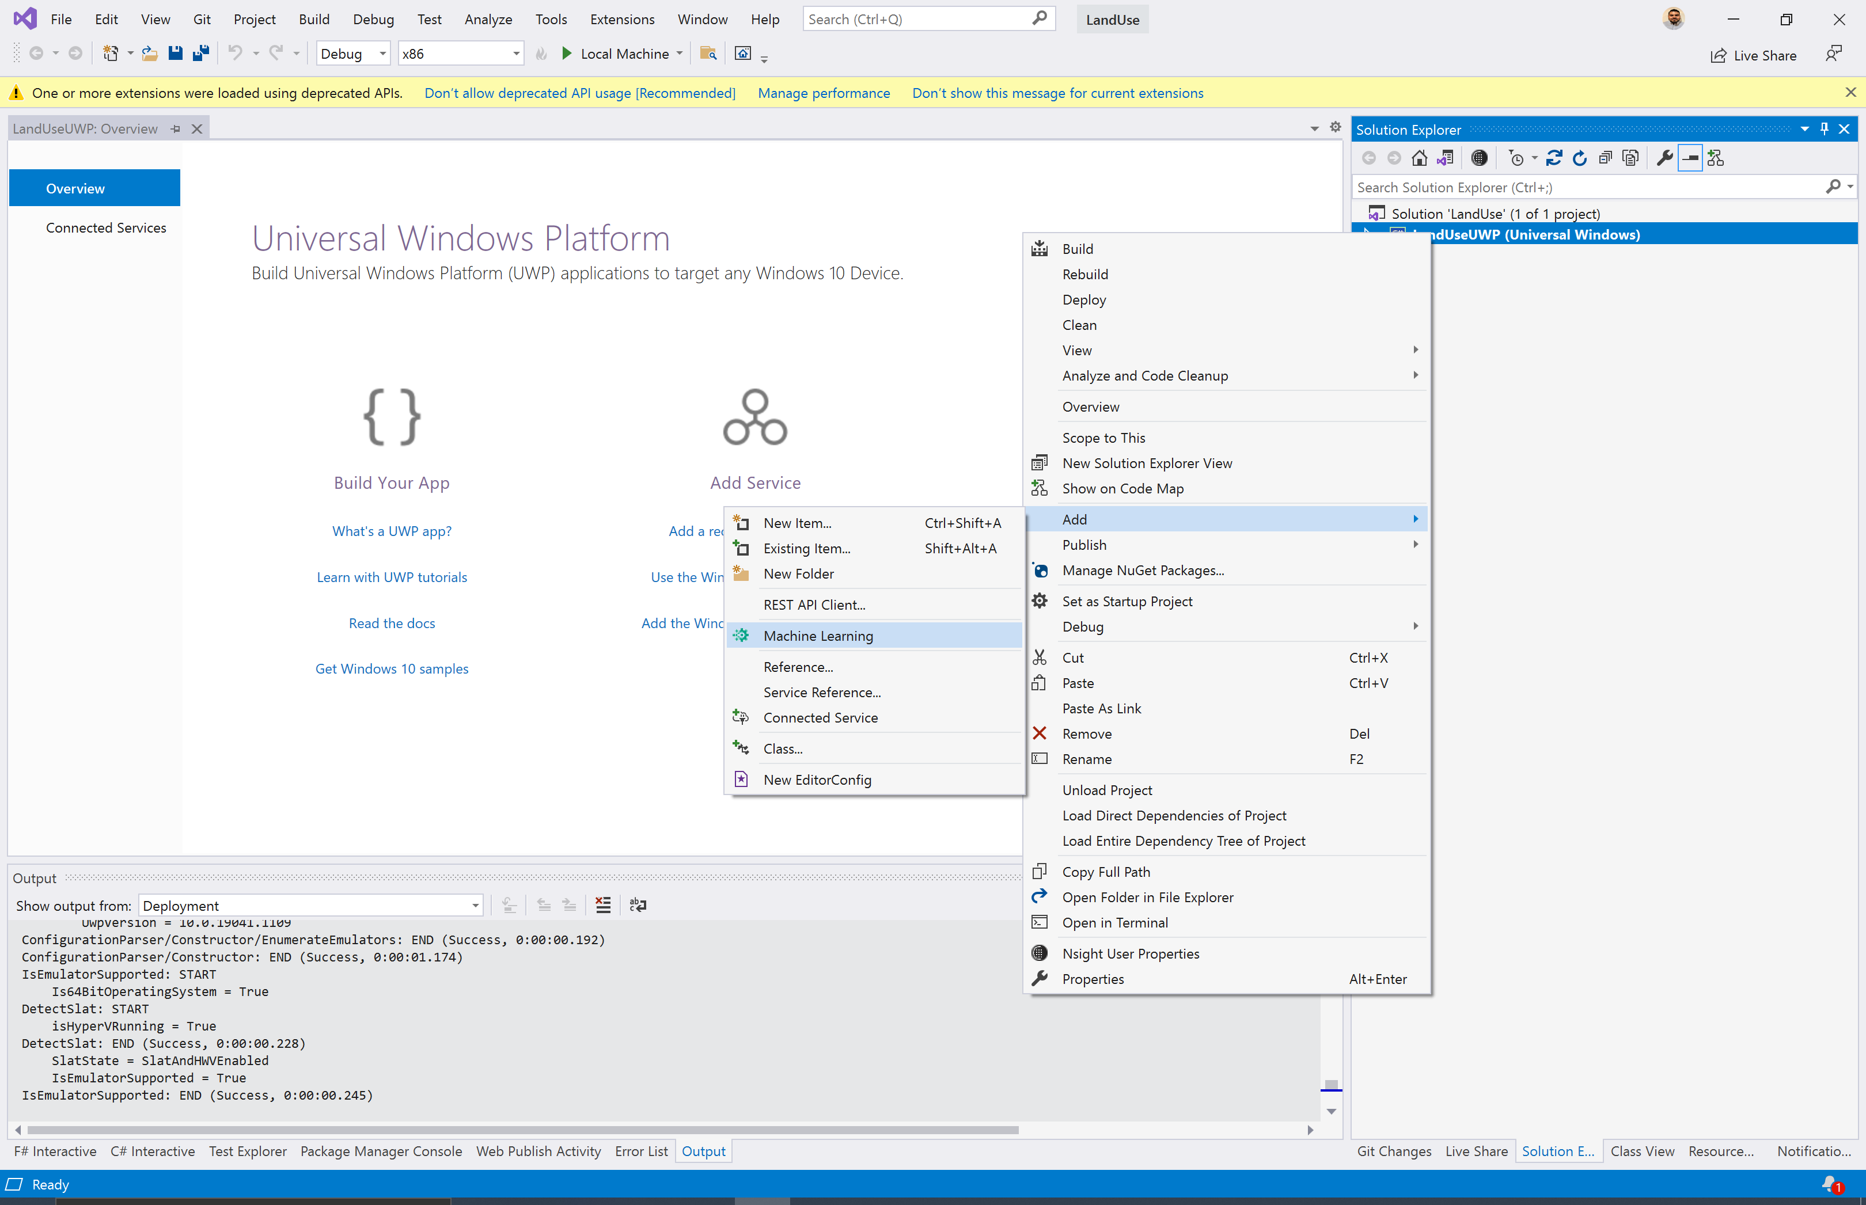Choose Machine Learning from the Add submenu
The height and width of the screenshot is (1205, 1866).
818,636
